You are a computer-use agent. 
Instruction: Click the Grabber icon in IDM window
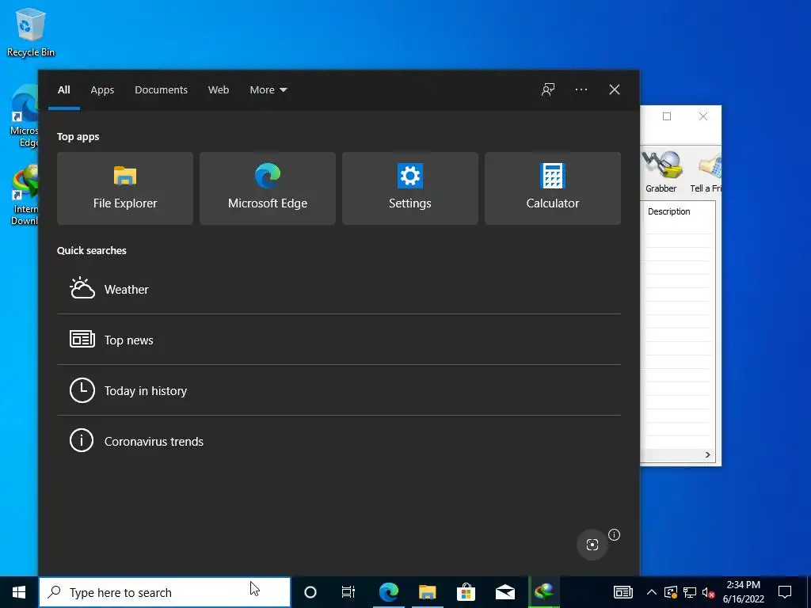pos(661,172)
